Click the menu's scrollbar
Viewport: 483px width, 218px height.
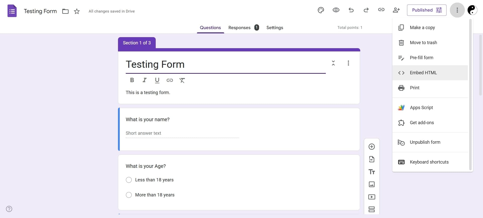coord(470,95)
